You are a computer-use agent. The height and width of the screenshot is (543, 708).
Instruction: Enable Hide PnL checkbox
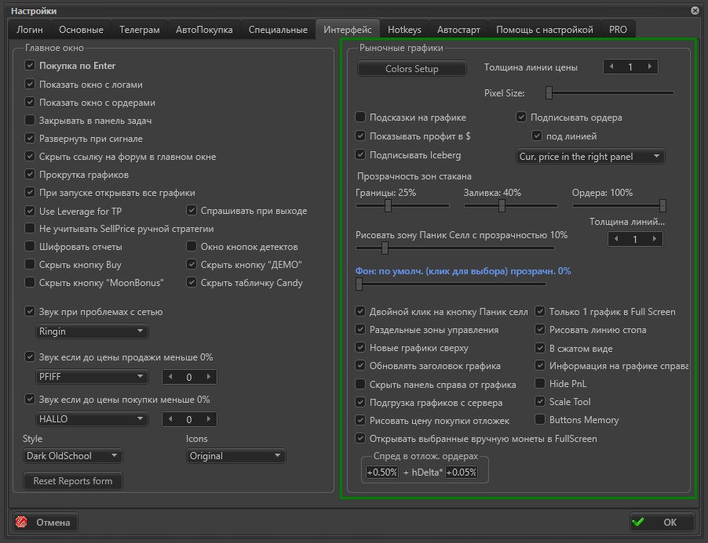coord(540,383)
